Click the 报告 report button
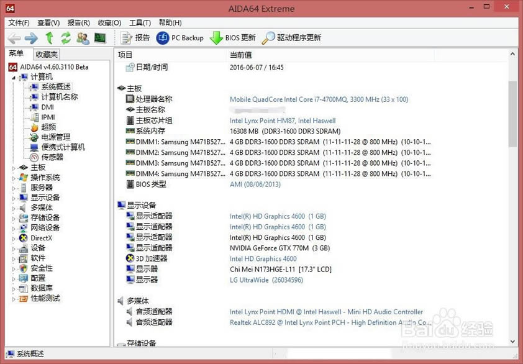This screenshot has height=364, width=523. 135,38
